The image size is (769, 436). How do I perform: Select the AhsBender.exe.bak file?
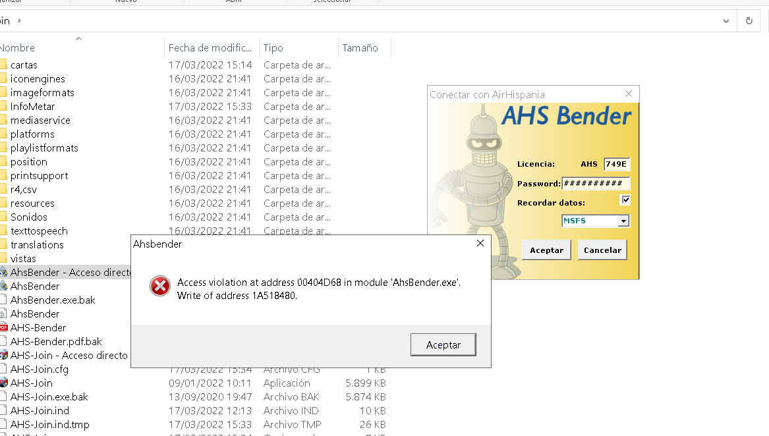pyautogui.click(x=53, y=300)
